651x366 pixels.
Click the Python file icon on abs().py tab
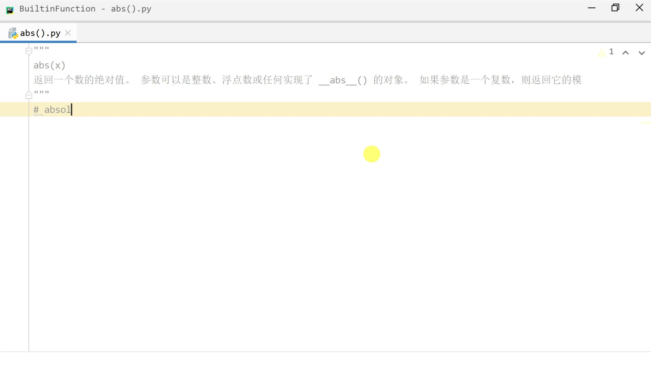tap(13, 33)
